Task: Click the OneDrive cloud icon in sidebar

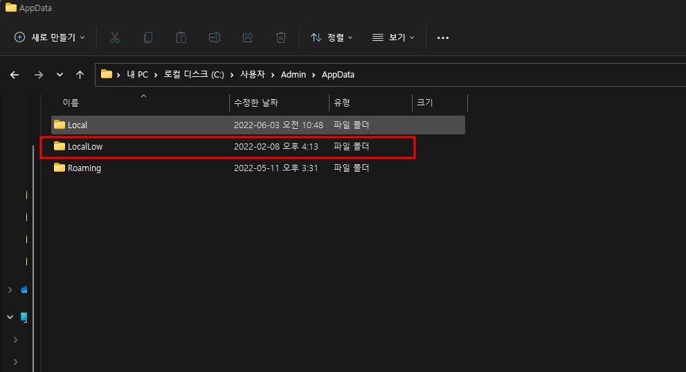Action: [24, 290]
